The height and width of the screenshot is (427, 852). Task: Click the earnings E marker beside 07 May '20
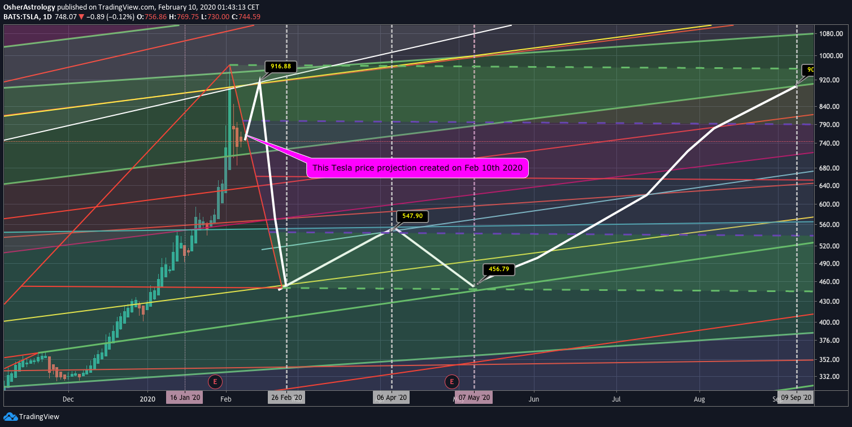(x=452, y=382)
